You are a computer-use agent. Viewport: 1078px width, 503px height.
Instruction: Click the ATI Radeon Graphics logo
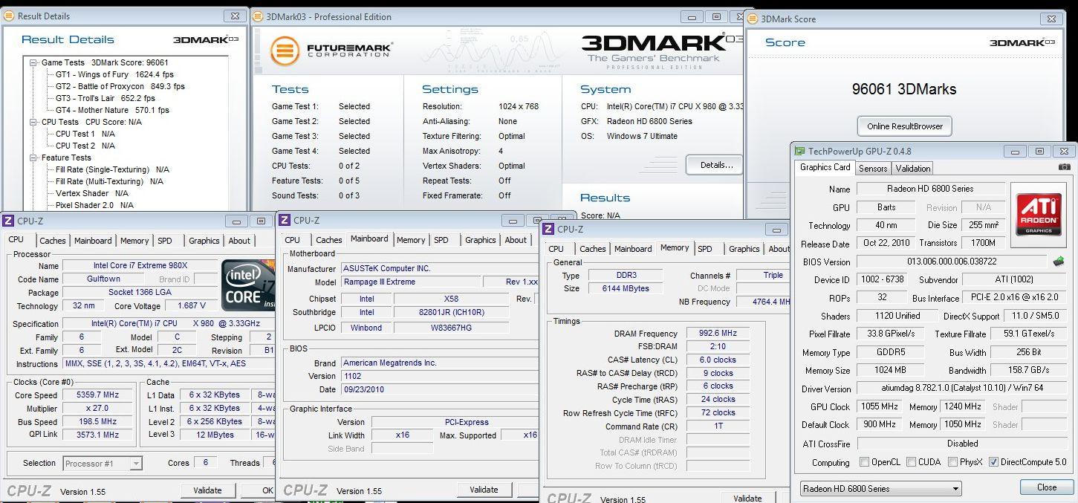[x=1038, y=214]
